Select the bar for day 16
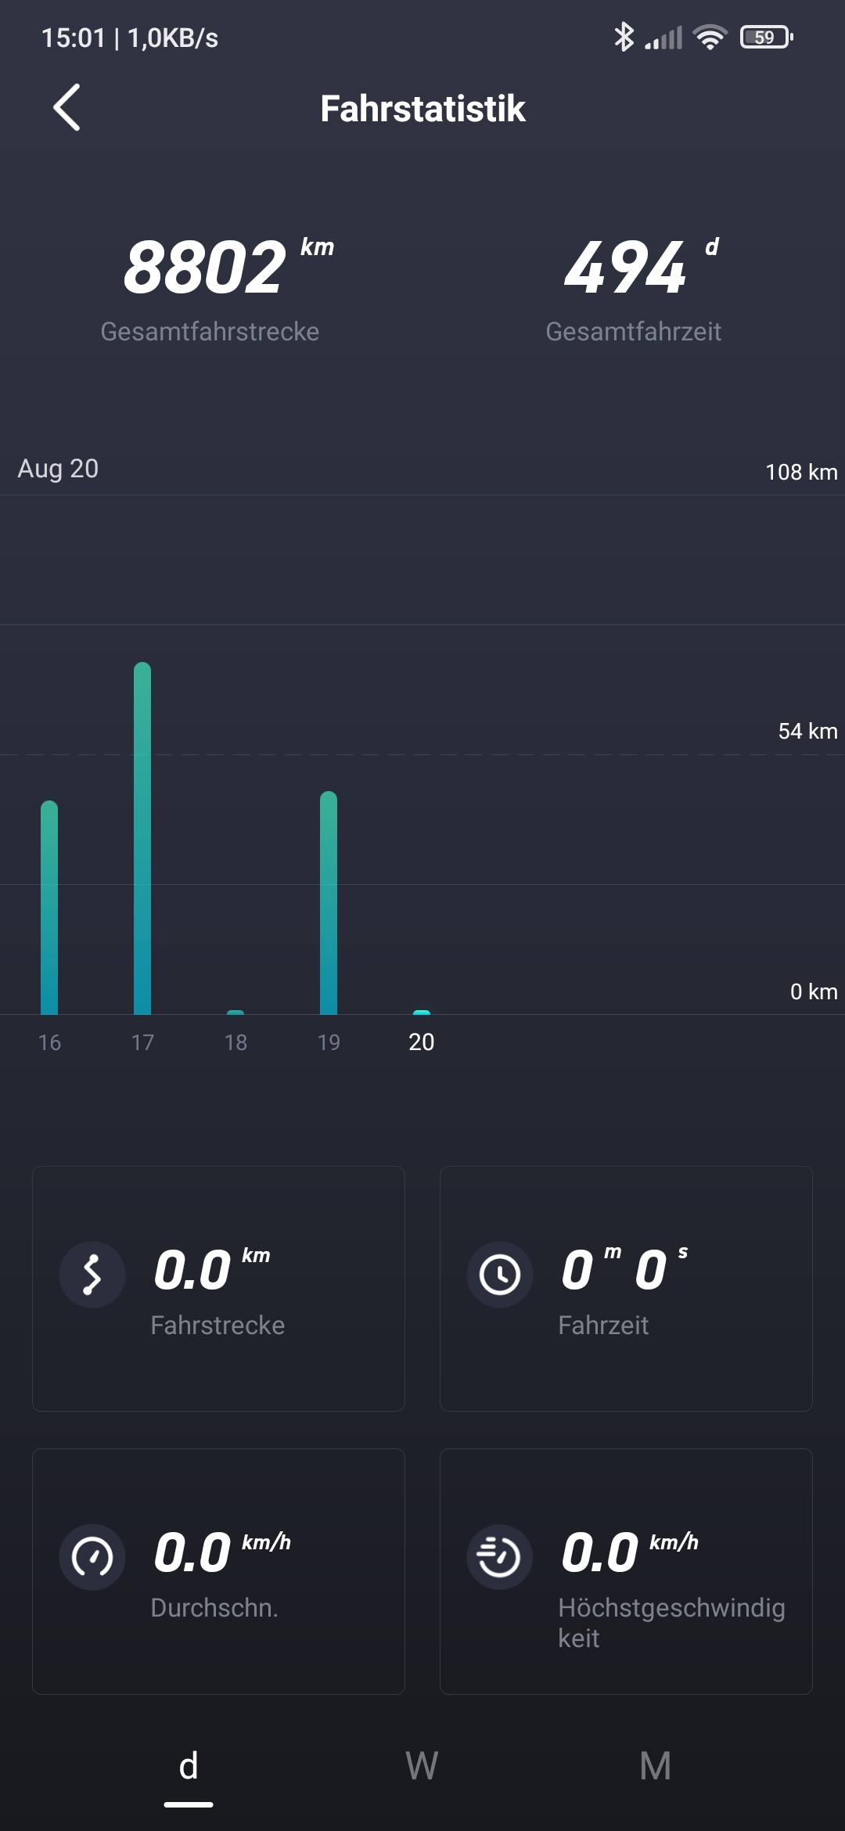Viewport: 845px width, 1831px height. (x=49, y=908)
